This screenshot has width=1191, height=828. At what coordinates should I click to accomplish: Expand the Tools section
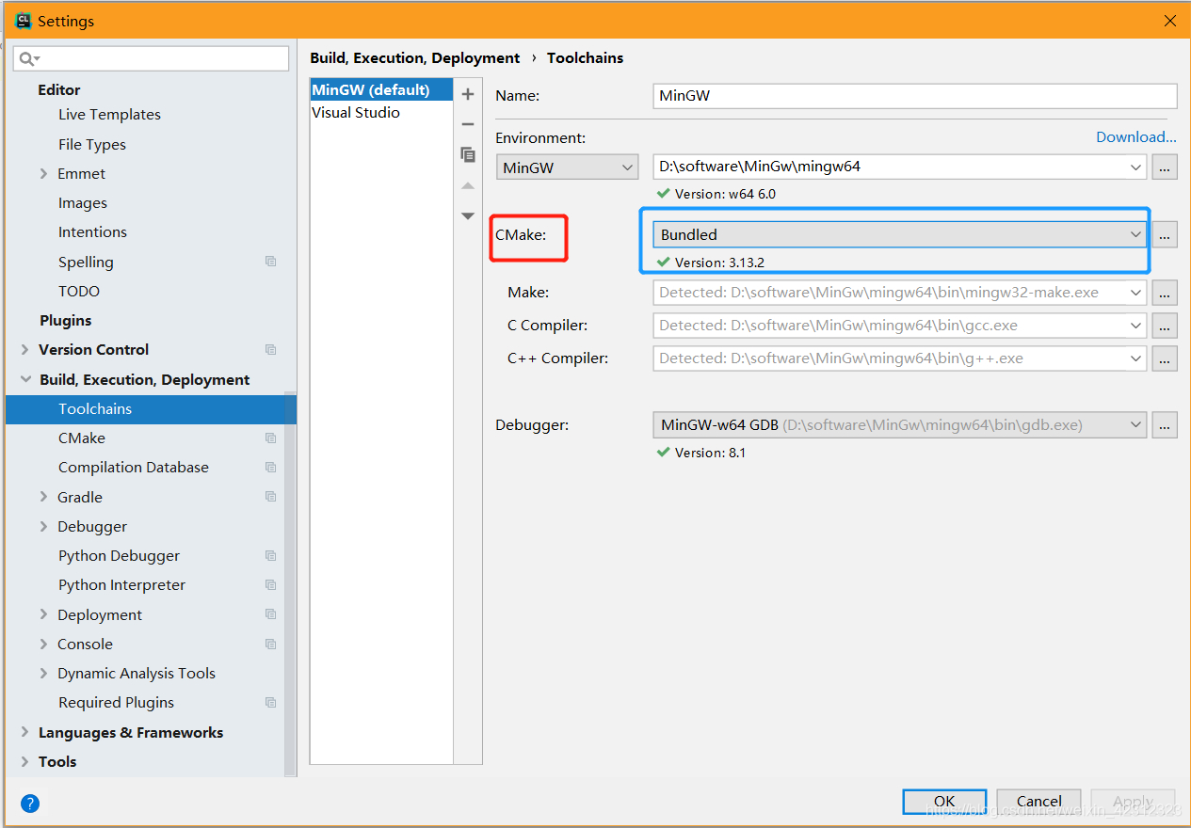click(x=24, y=761)
